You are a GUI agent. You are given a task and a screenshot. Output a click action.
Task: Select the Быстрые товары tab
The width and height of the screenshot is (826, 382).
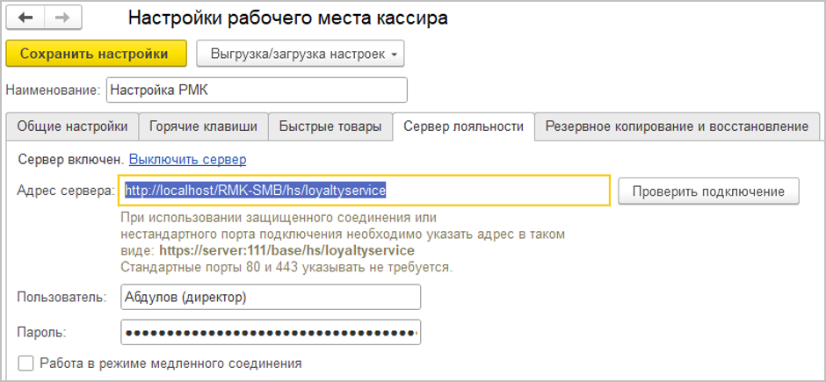[x=330, y=126]
